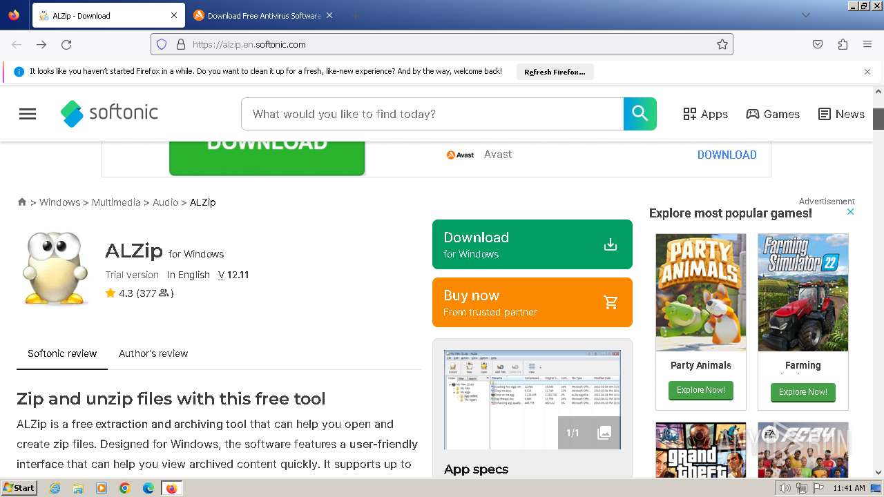Click the page vertical scrollbar thumb

point(878,119)
